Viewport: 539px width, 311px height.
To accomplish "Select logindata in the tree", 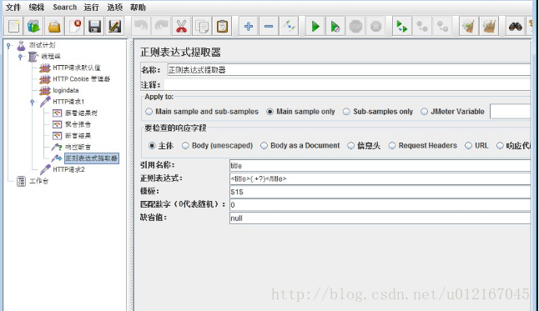I will click(66, 90).
